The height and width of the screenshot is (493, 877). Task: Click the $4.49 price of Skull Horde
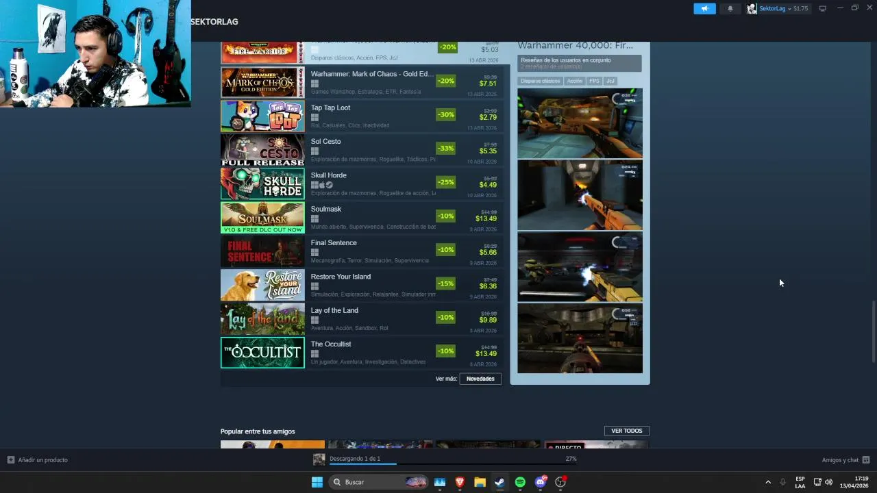point(488,185)
